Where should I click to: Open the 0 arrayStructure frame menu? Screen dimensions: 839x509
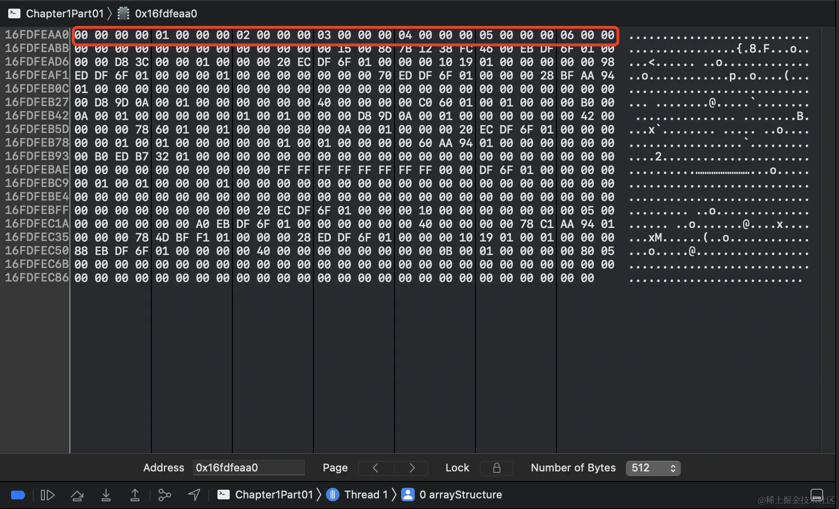[x=460, y=495]
